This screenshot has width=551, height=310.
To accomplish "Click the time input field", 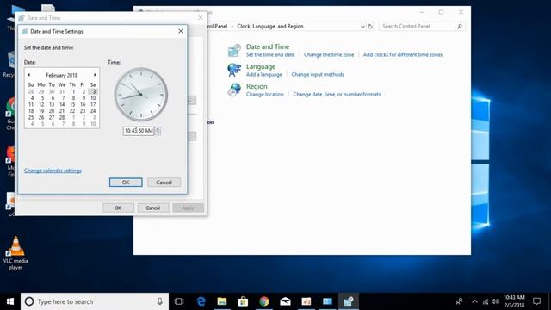I will pos(139,131).
